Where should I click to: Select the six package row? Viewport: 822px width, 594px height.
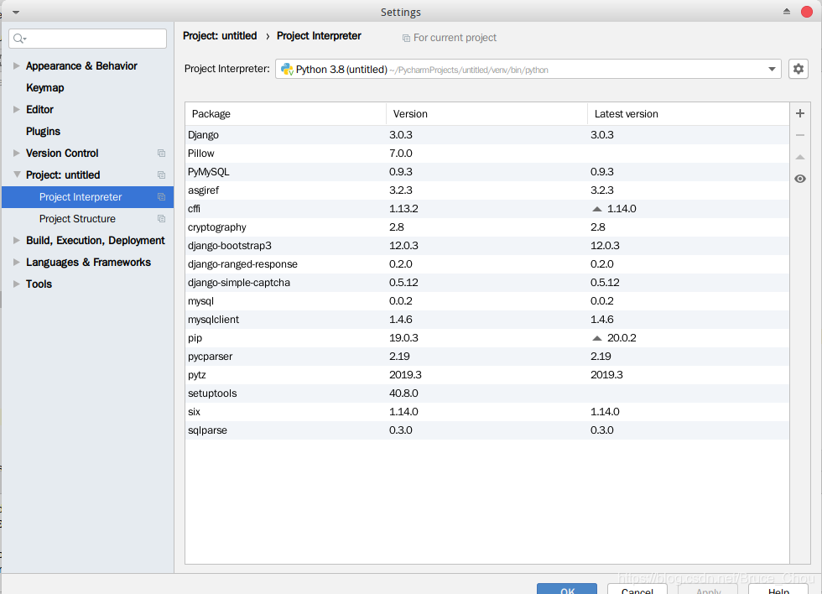pos(487,412)
